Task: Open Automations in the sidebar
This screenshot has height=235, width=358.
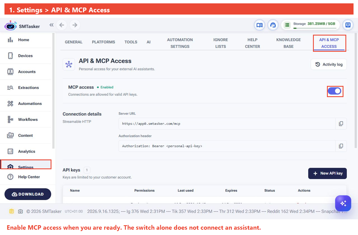Action: click(x=26, y=104)
